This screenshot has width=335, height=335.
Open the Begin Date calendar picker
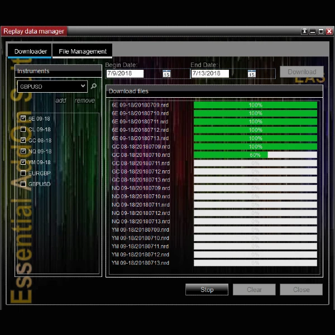tap(166, 73)
